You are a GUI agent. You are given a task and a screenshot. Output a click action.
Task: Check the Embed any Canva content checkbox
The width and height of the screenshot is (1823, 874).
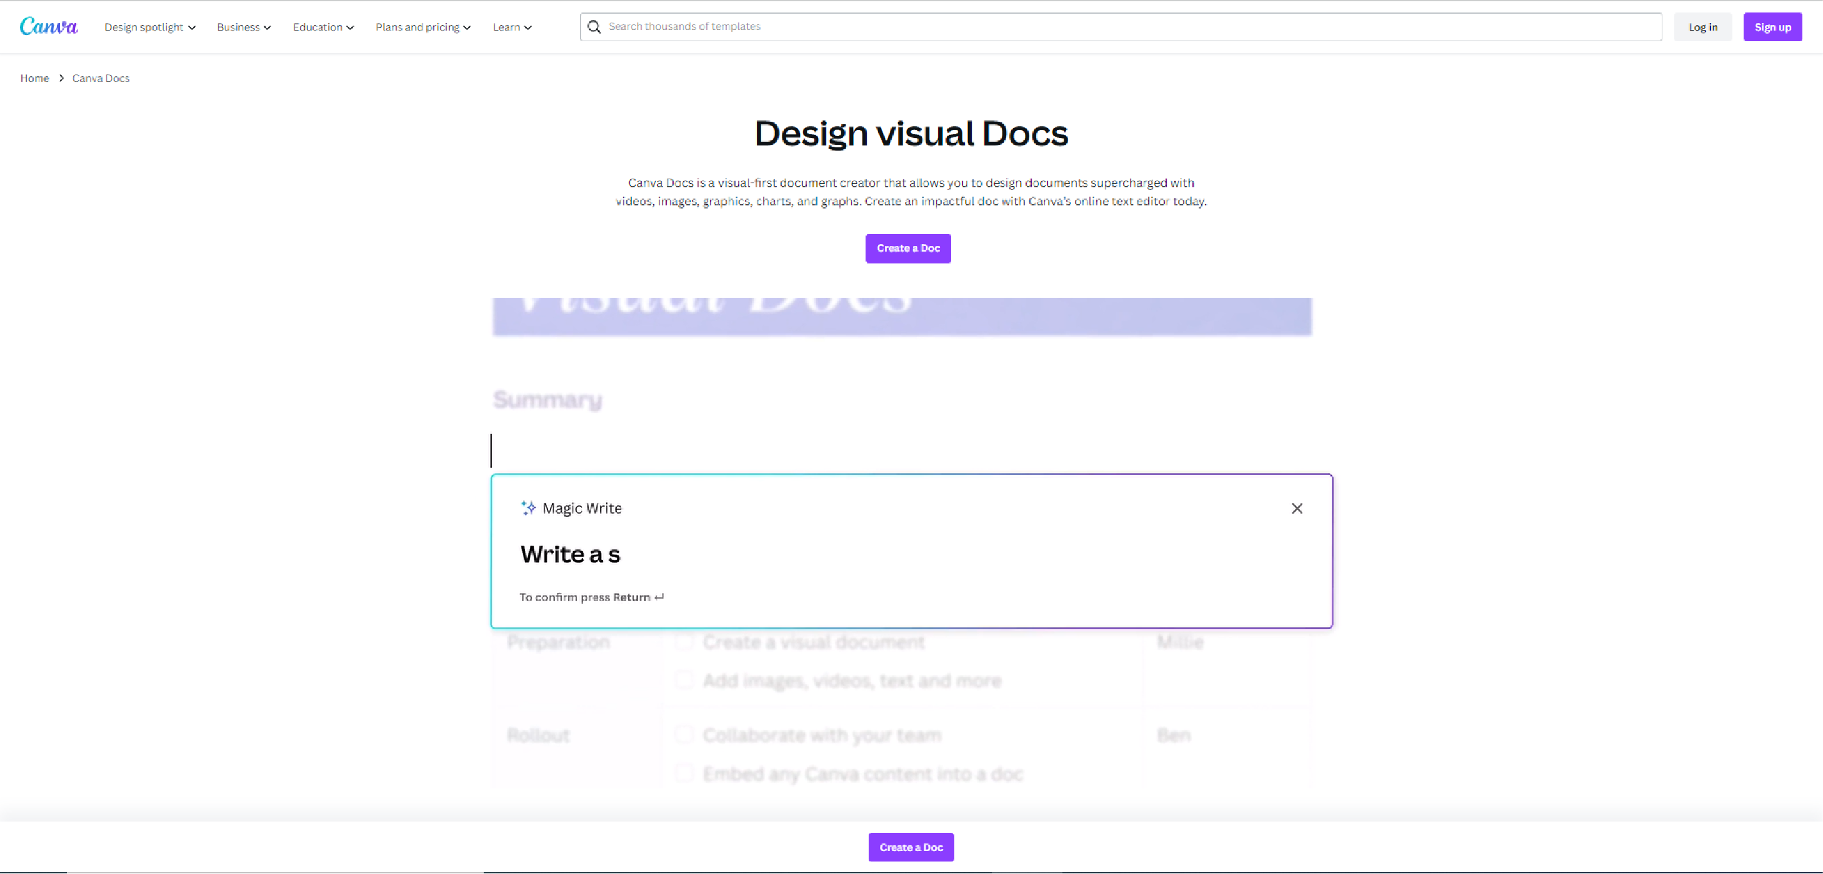[x=684, y=772]
